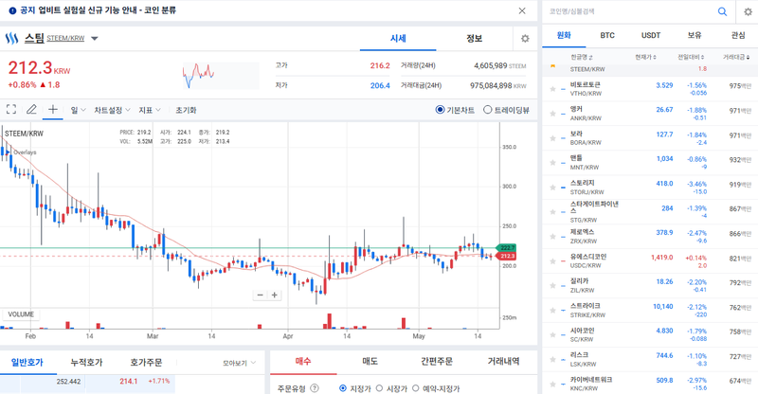Favorite star for 질리카 ZIL/KRW
The image size is (758, 394).
(552, 286)
